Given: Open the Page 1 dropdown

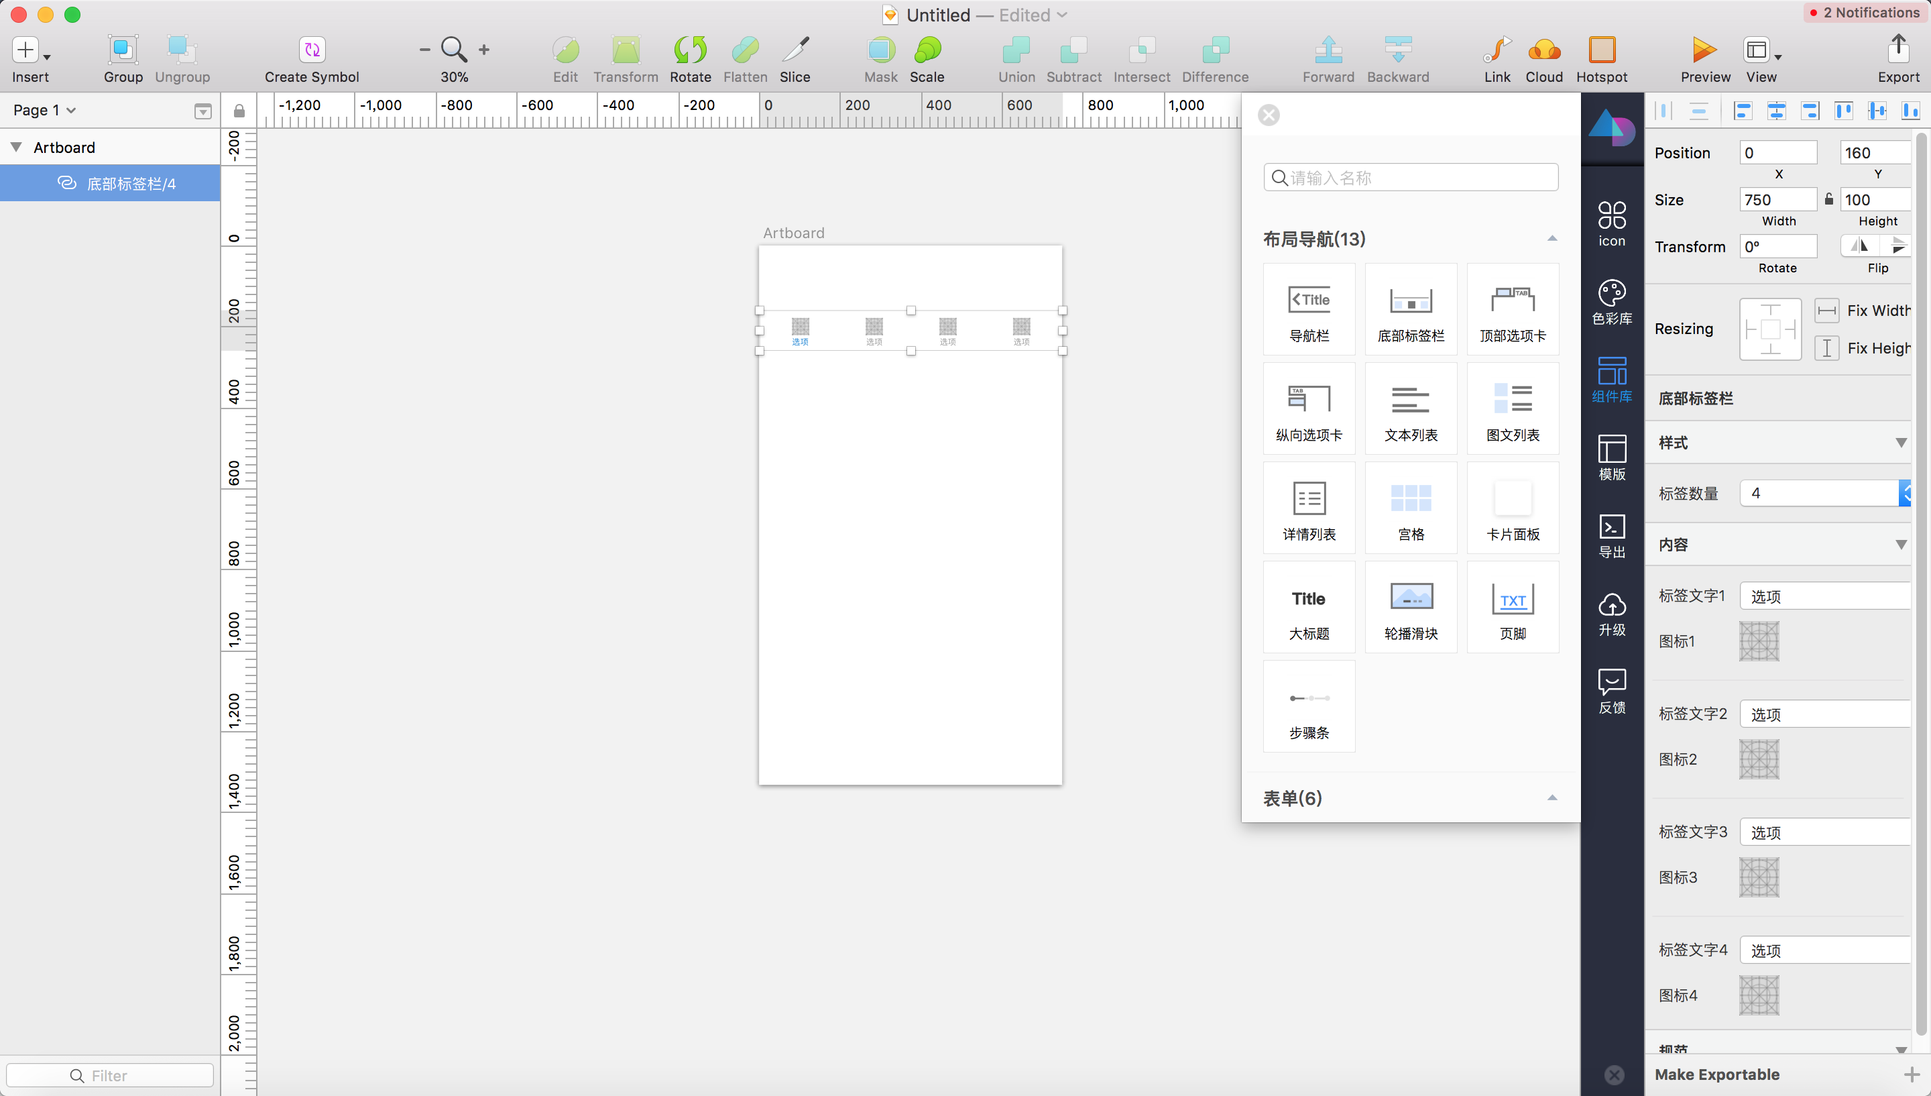Looking at the screenshot, I should click(x=44, y=110).
